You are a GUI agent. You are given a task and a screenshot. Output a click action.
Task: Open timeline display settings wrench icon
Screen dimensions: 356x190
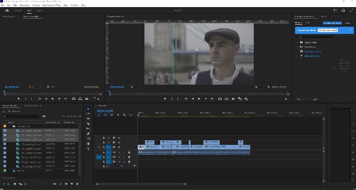(124, 115)
